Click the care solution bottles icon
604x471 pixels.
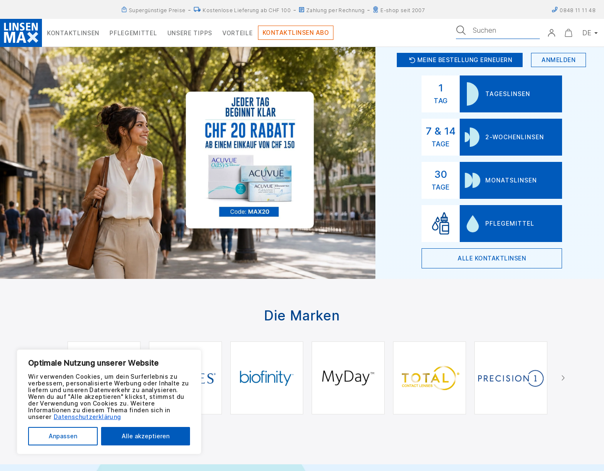tap(440, 224)
